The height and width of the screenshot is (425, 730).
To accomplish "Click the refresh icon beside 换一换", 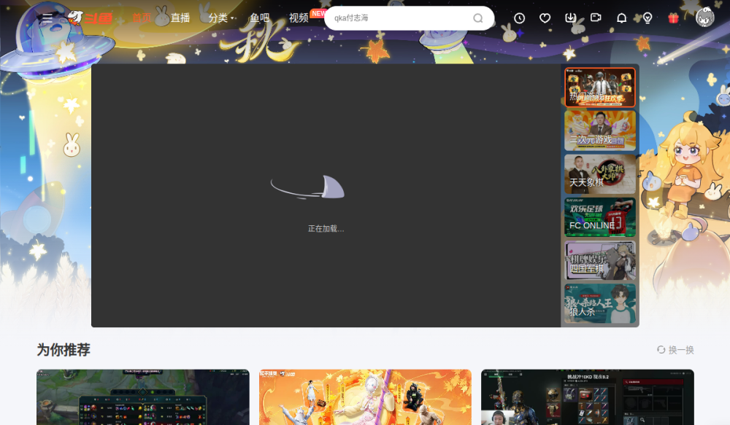I will (661, 350).
